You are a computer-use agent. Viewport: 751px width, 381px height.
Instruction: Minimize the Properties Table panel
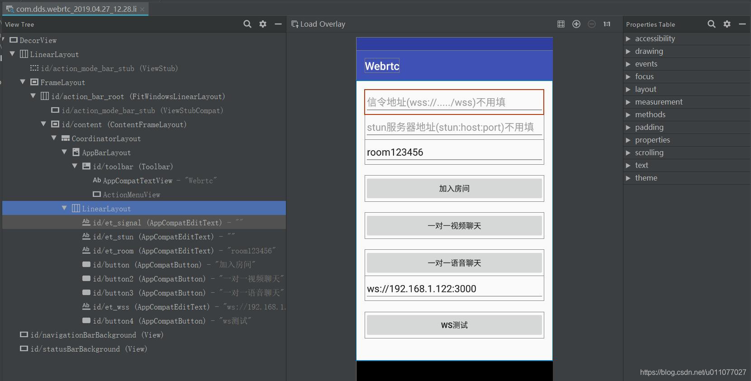click(742, 24)
